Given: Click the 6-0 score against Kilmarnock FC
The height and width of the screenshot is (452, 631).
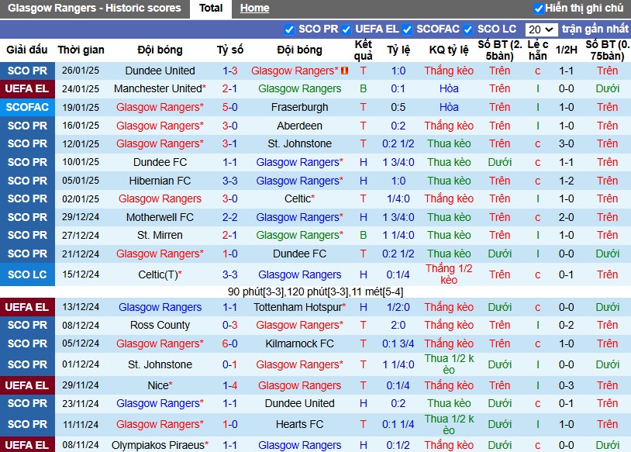Looking at the screenshot, I should (x=229, y=343).
